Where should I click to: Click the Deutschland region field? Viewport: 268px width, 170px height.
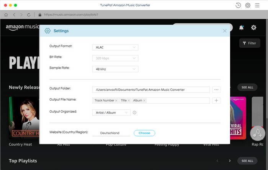click(111, 133)
